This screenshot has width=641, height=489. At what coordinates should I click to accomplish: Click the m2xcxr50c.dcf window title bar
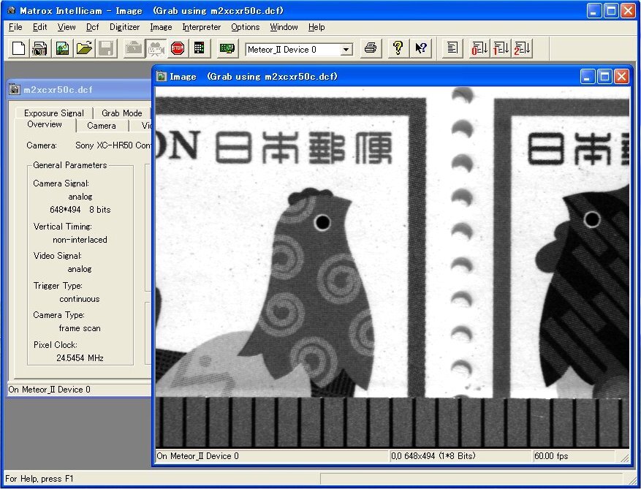click(x=80, y=90)
